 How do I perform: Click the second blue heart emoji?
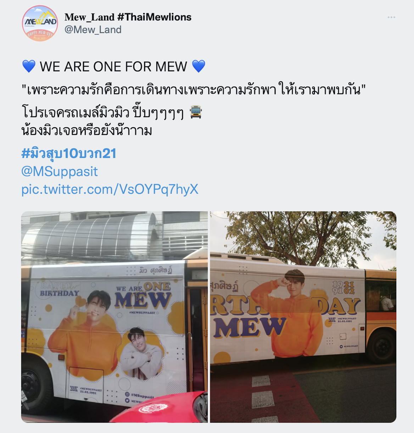point(198,66)
